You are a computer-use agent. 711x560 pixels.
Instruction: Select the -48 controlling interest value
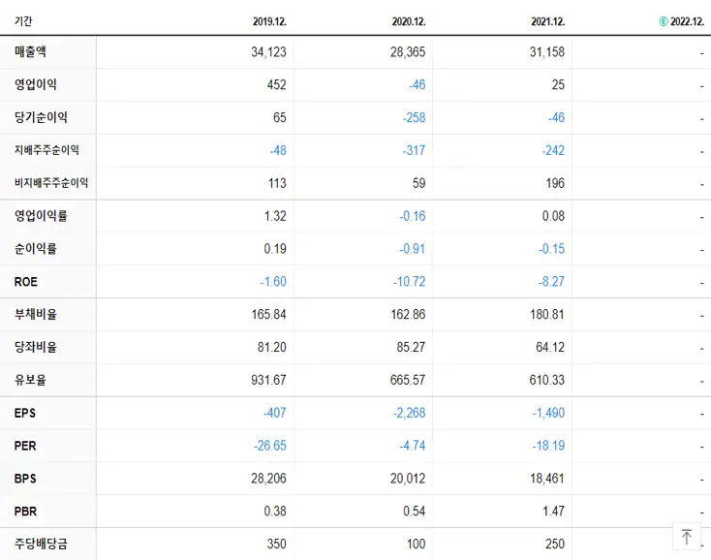[x=278, y=150]
